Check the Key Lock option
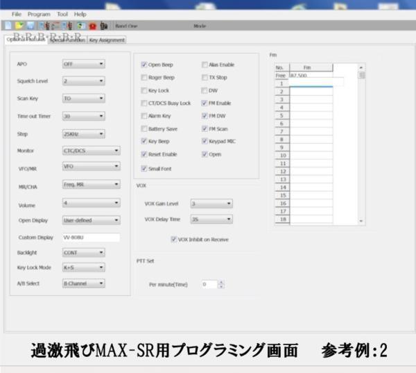 144,90
